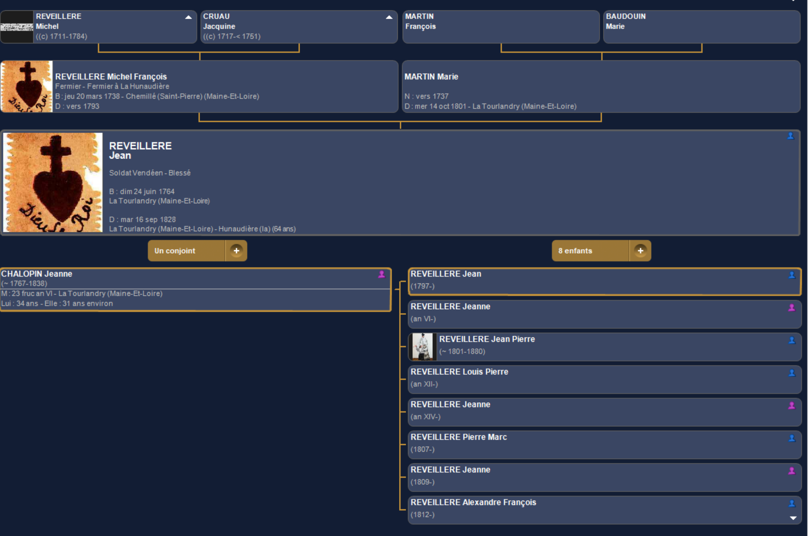Click the male icon on Jean Reveillere's main card
The image size is (808, 536).
pos(790,136)
